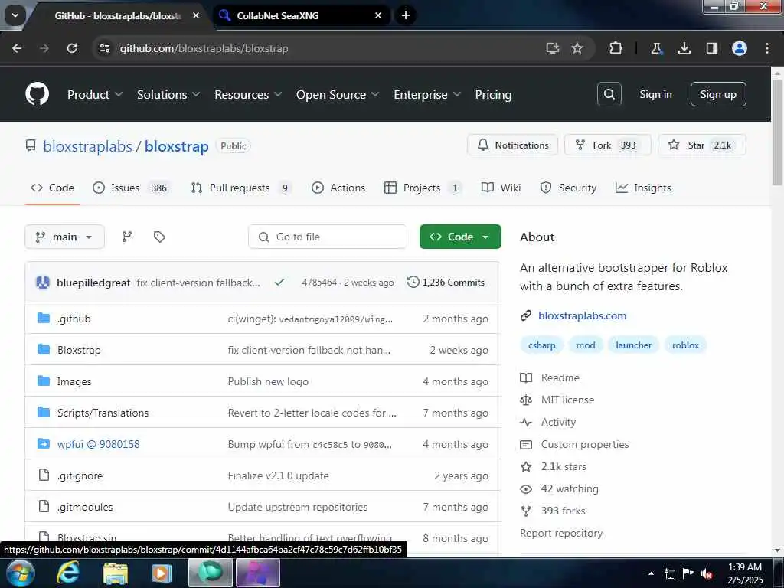Click the Notifications button

(512, 145)
